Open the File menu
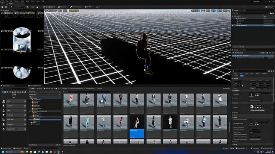Image resolution: width=275 pixels, height=154 pixels. pos(7,1)
